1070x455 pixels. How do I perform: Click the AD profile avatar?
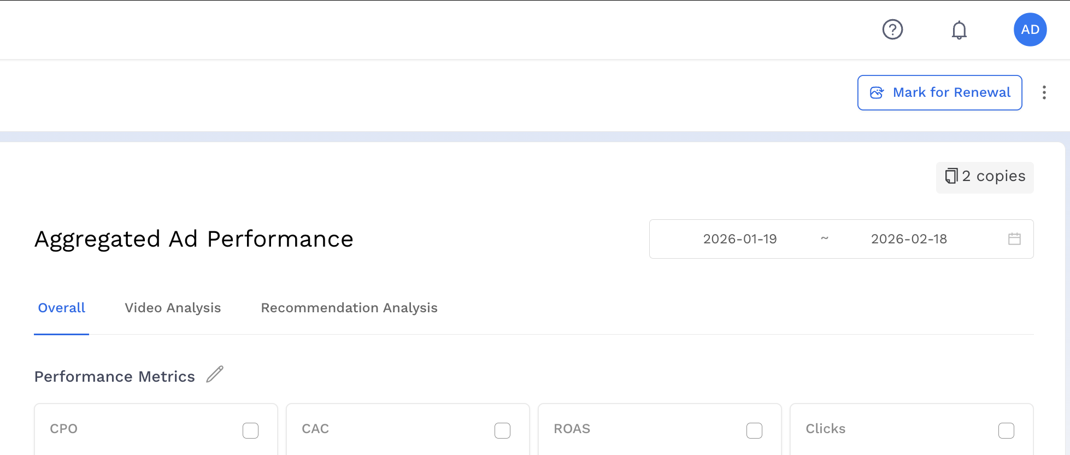pos(1030,30)
